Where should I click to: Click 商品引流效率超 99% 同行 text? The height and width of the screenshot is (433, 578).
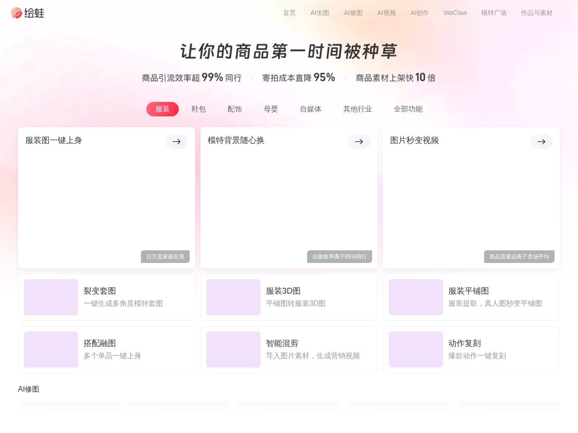191,78
